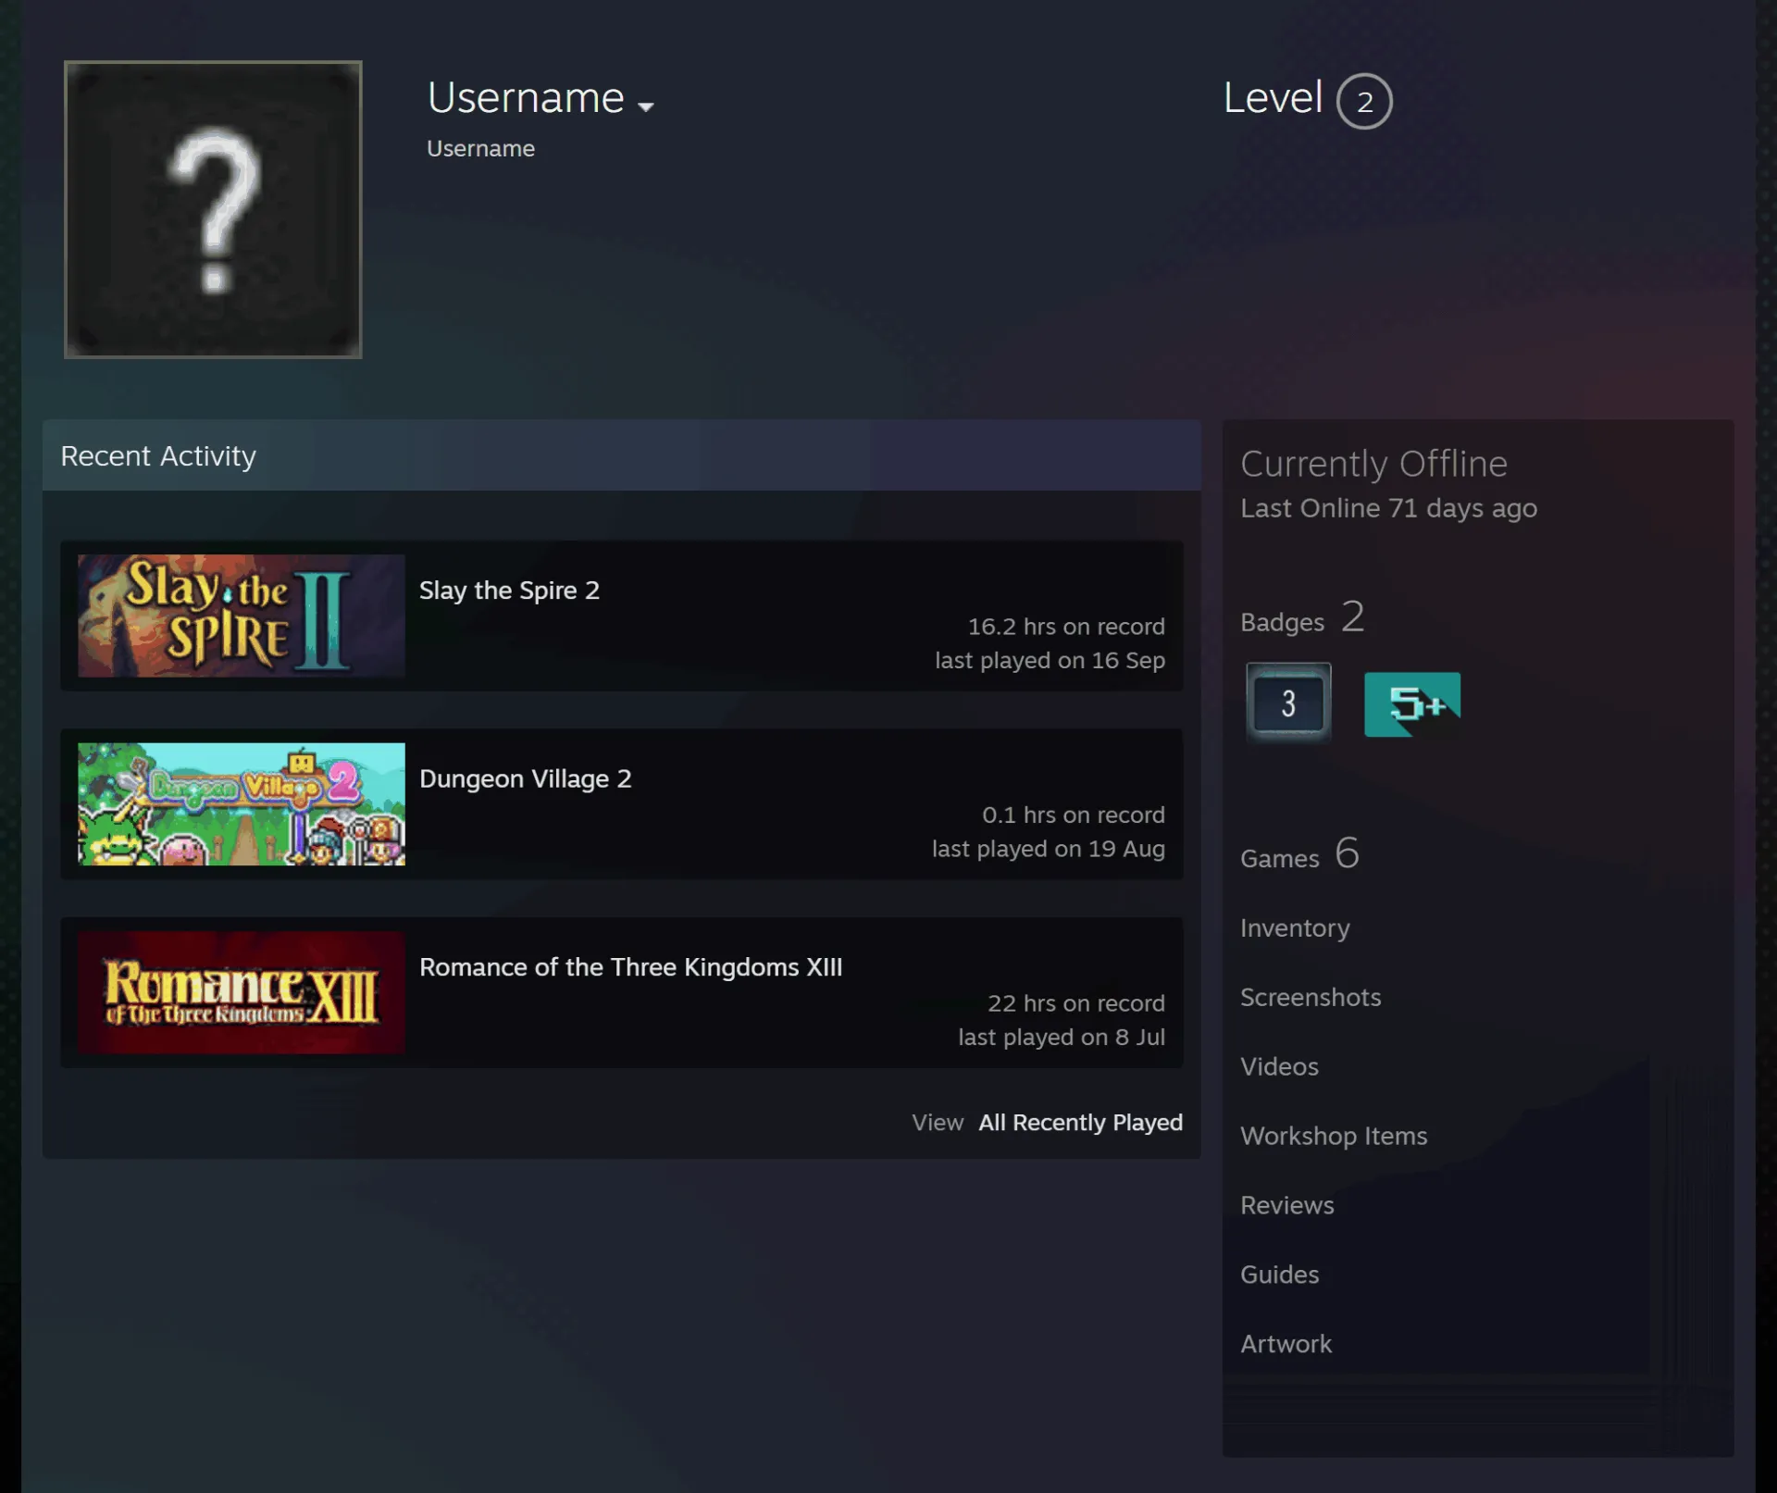
Task: Open Slay the Spire 2 game artwork
Action: pyautogui.click(x=242, y=616)
